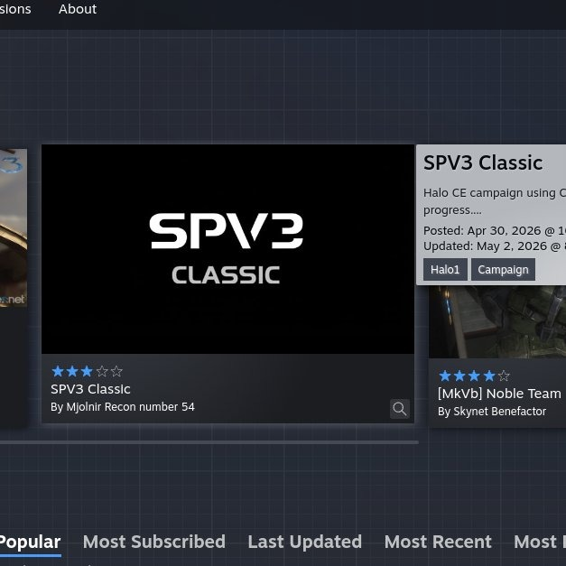Image resolution: width=566 pixels, height=566 pixels.
Task: Open the About tab
Action: [x=78, y=9]
